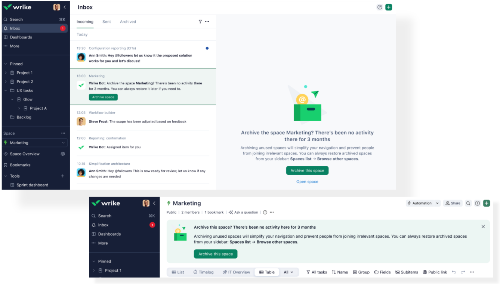
Task: Click Public link in the Marketing toolbar
Action: (435, 272)
